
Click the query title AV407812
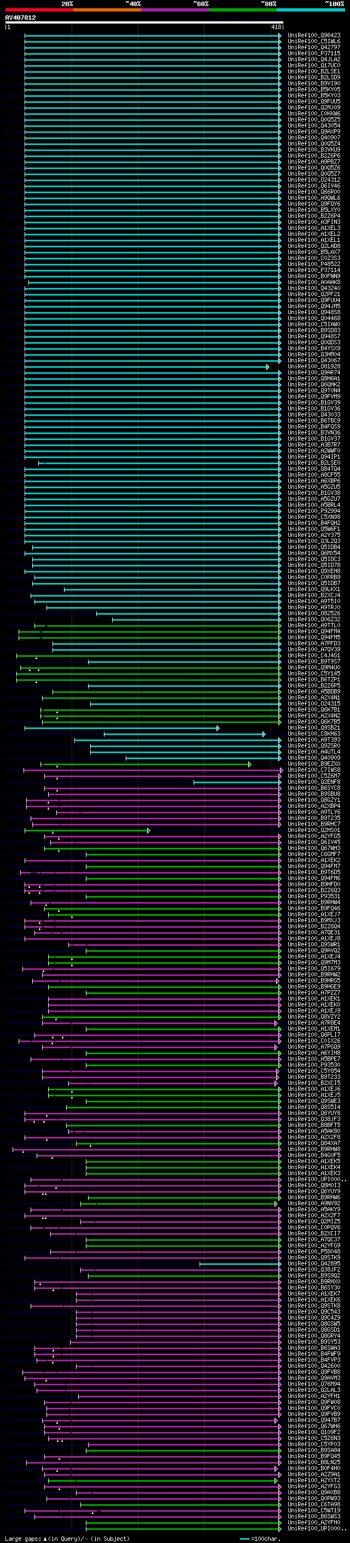[20, 18]
